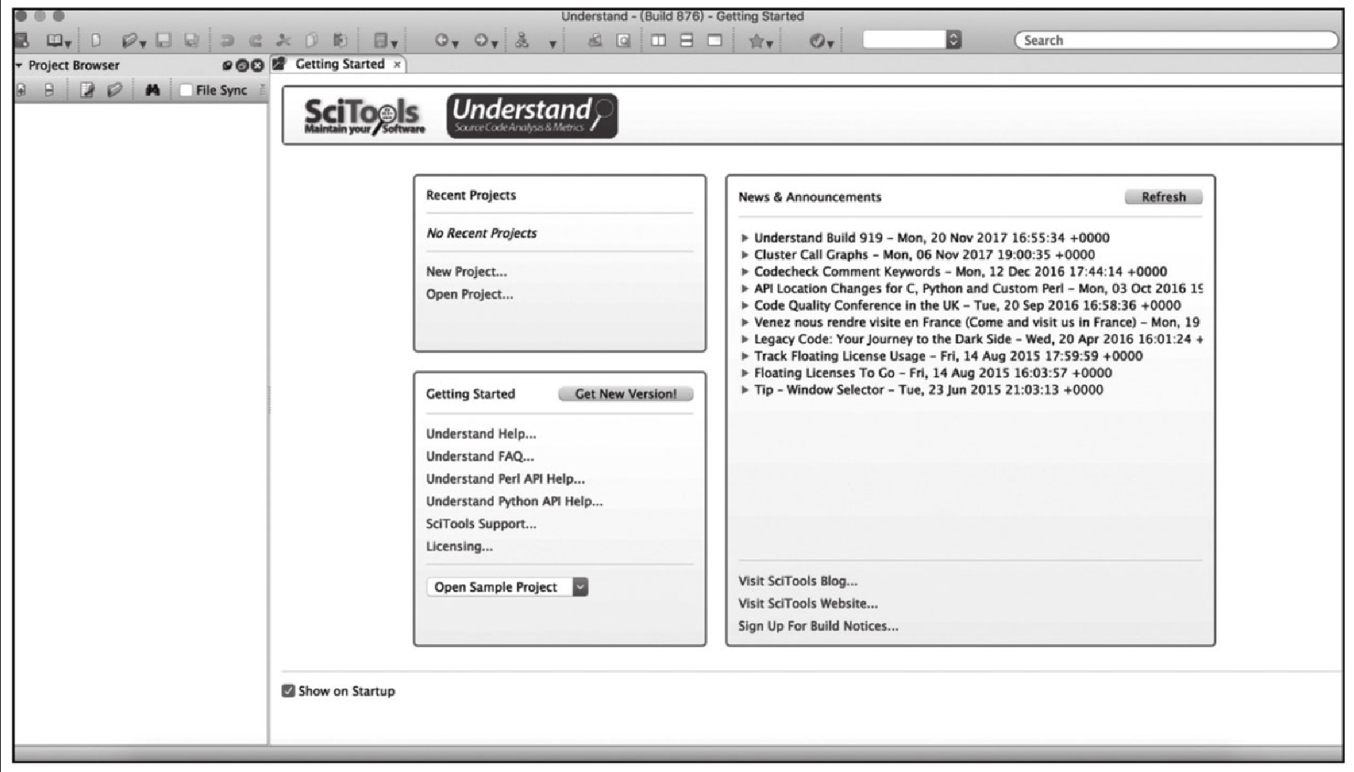The width and height of the screenshot is (1354, 772).
Task: Close the Getting Started tab
Action: coord(397,65)
